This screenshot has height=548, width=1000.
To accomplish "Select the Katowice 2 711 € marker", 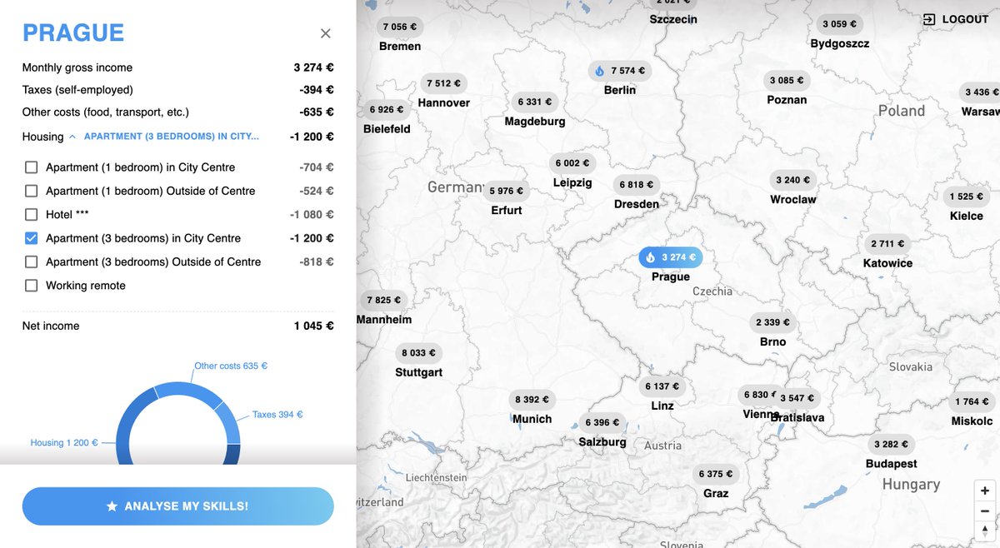I will point(888,244).
